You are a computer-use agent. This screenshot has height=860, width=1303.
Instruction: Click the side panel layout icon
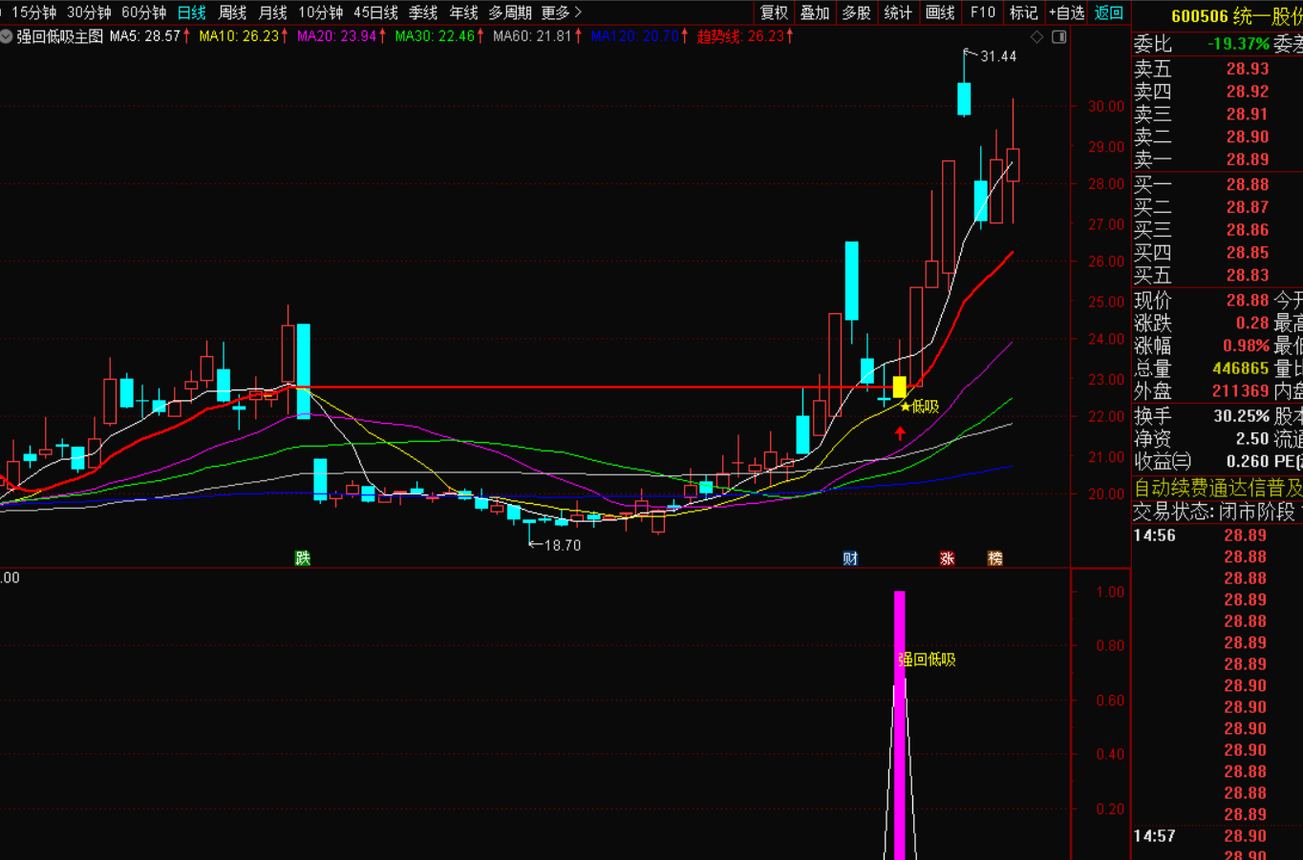tap(1058, 37)
